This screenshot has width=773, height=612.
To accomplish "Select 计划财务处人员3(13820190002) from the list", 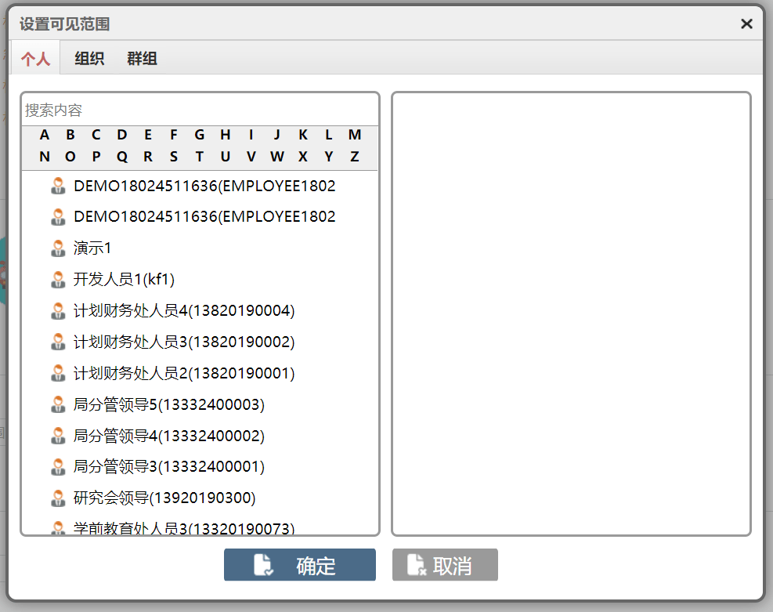I will [x=184, y=342].
